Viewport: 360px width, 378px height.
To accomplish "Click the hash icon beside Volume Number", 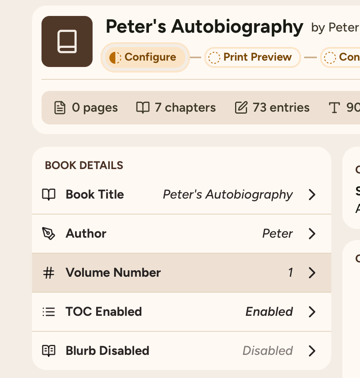I will 49,273.
